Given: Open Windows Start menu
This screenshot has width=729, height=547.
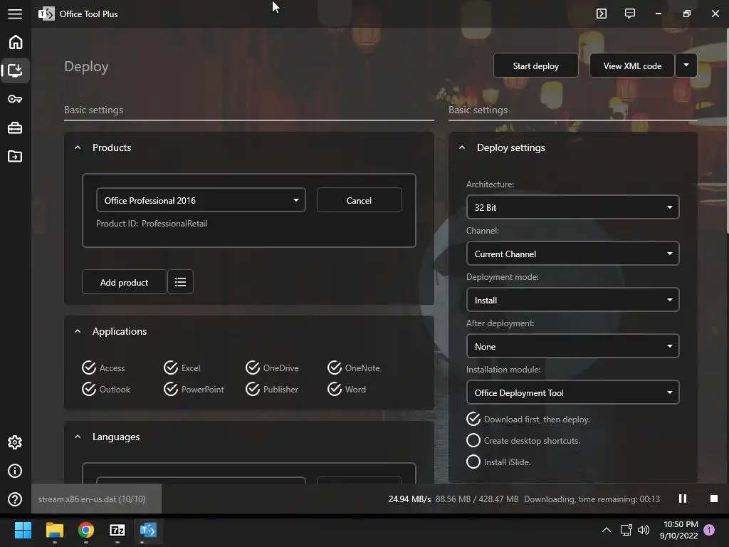Looking at the screenshot, I should pyautogui.click(x=23, y=530).
